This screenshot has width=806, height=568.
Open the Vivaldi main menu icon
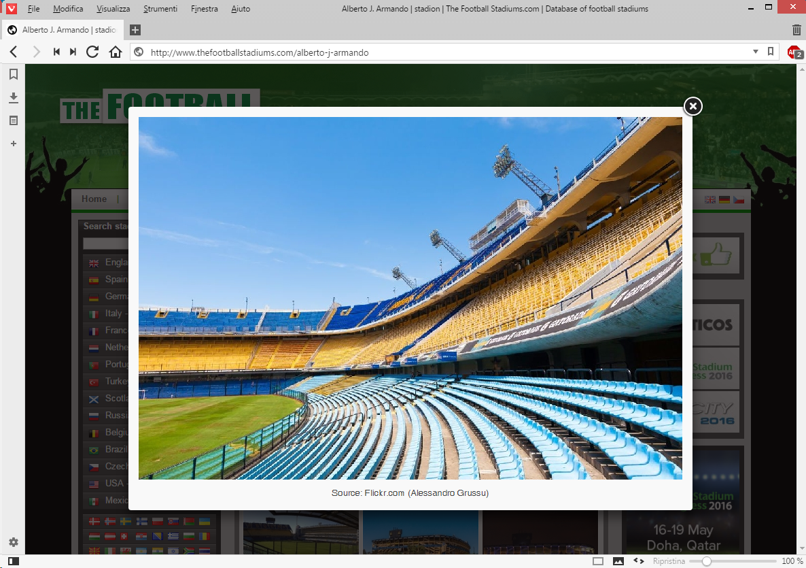pos(11,8)
